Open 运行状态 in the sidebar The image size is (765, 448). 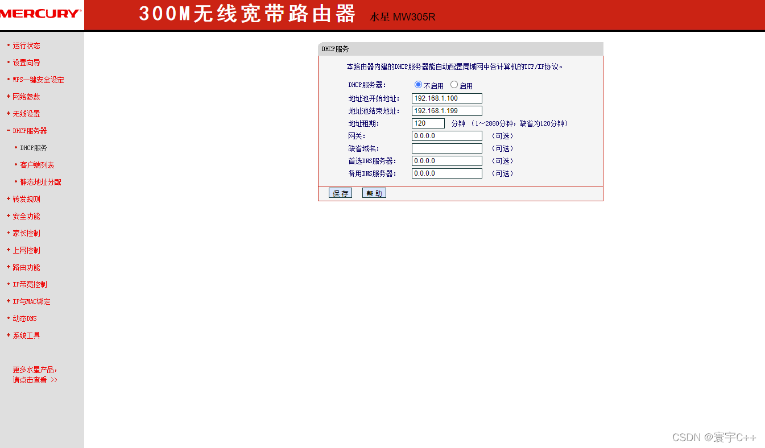click(26, 45)
